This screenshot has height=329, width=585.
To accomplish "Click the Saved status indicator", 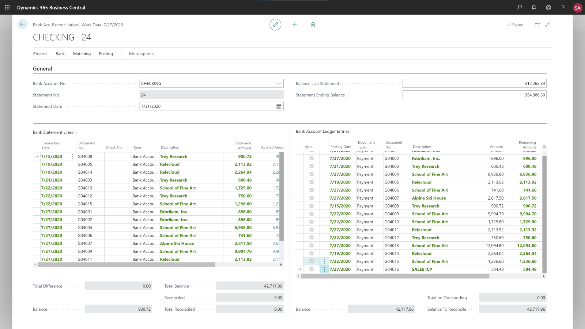I will (x=515, y=25).
